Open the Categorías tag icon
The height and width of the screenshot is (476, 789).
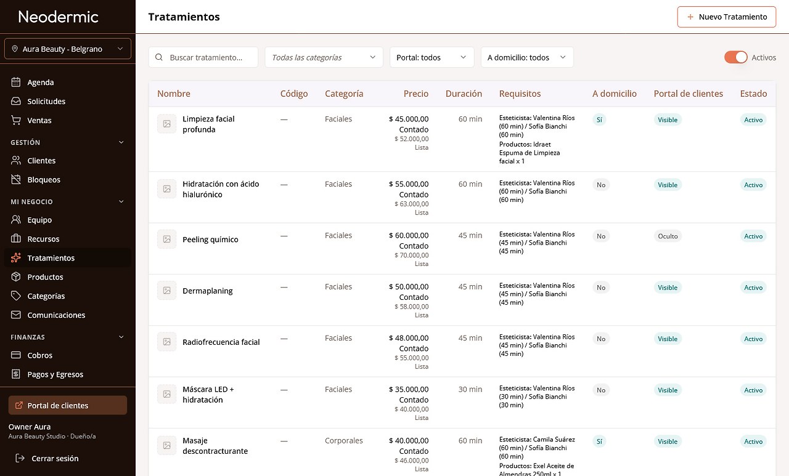16,296
